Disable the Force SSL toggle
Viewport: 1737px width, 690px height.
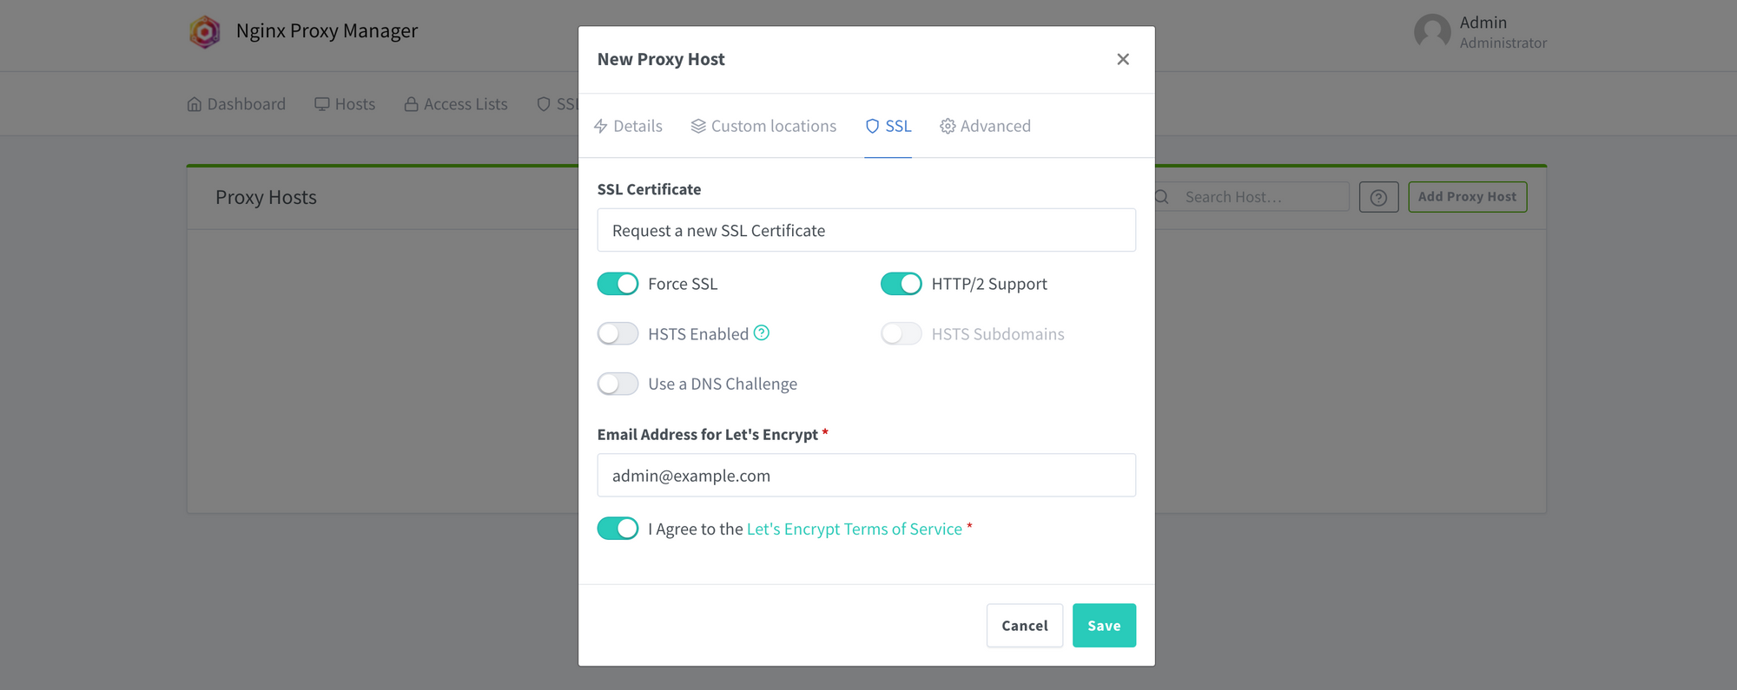[x=618, y=283]
